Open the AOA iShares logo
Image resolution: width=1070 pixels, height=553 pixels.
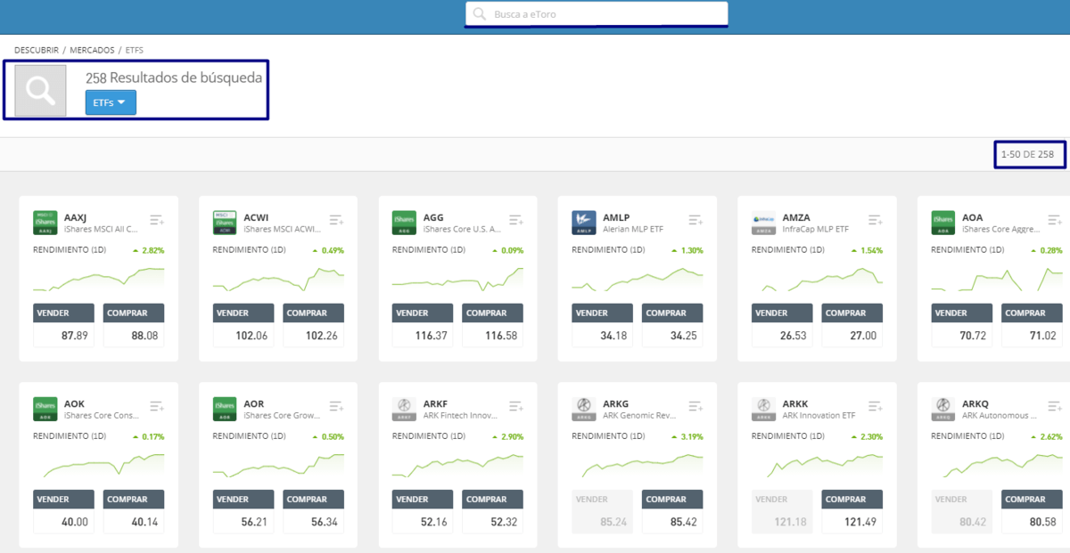tap(943, 223)
